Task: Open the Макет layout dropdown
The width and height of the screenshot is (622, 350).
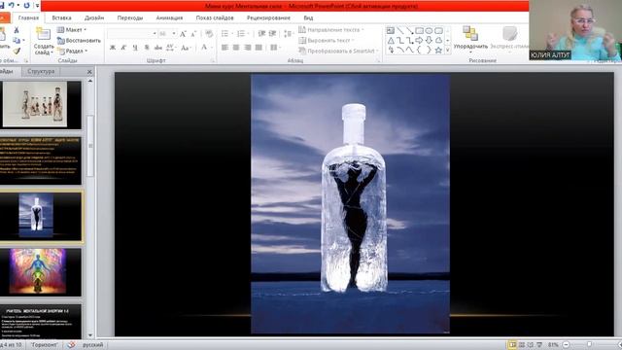Action: coord(71,30)
